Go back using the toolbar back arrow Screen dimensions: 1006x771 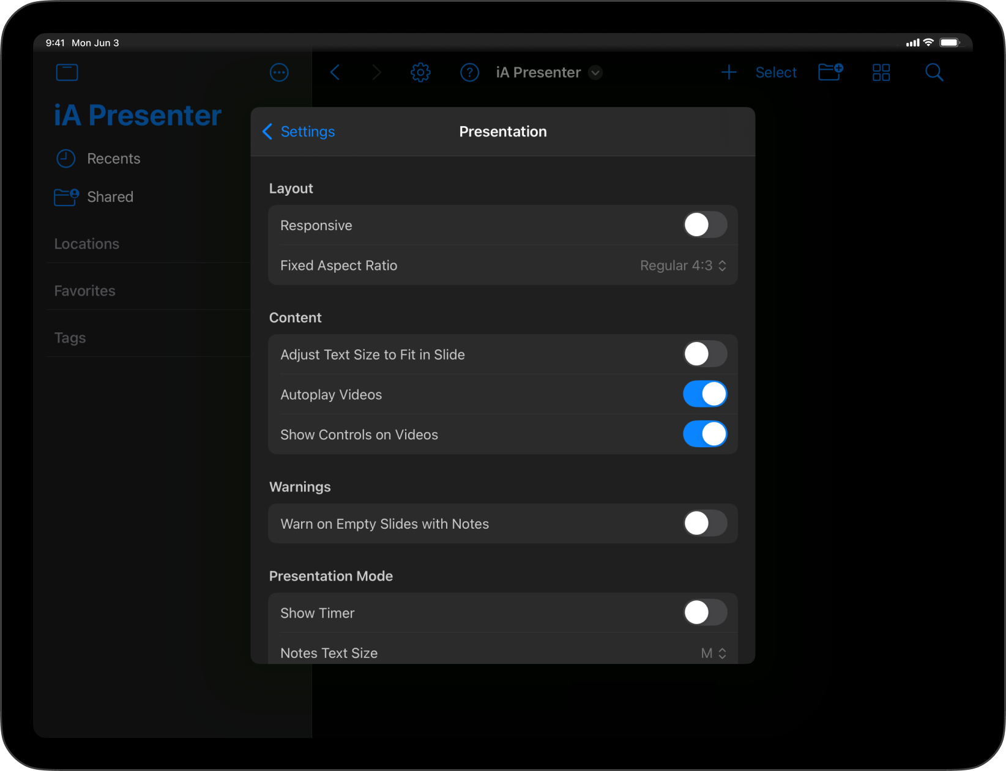(x=335, y=72)
